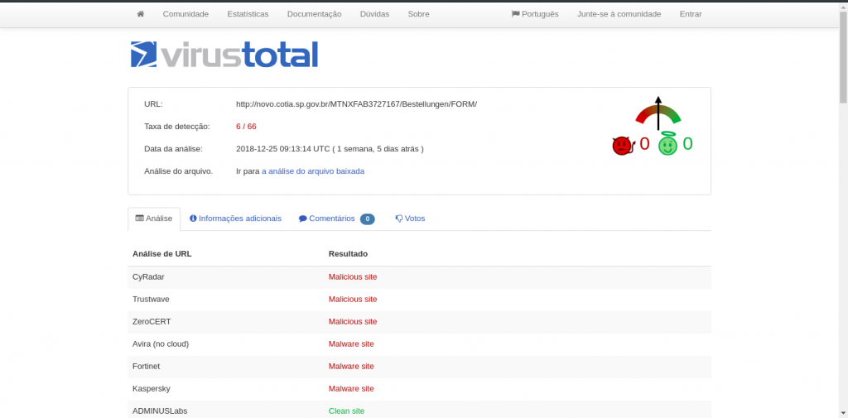Click Malware site result for Fortinet
The image size is (848, 418).
click(351, 366)
